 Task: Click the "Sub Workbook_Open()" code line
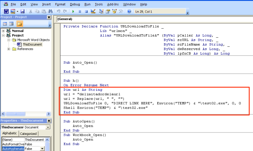85,135
